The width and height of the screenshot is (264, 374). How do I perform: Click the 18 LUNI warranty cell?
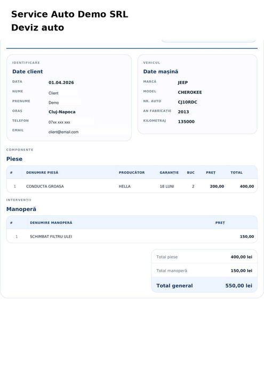(x=166, y=186)
